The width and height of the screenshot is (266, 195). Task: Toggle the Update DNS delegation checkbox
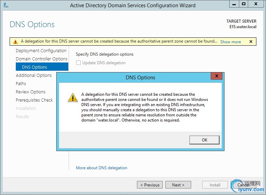78,63
